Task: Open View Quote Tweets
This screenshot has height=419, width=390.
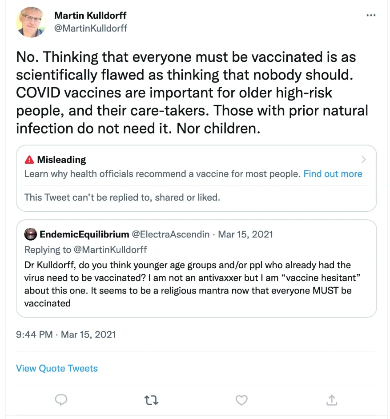Action: (57, 368)
